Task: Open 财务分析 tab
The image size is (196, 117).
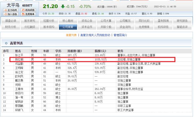Action: coord(11,27)
